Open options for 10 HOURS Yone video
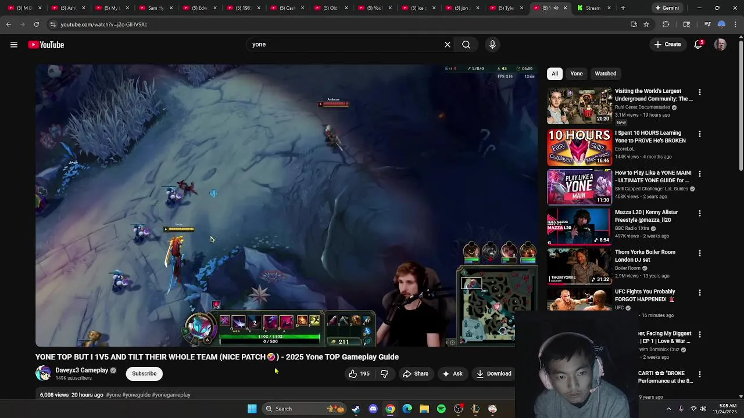Image resolution: width=744 pixels, height=418 pixels. click(699, 134)
